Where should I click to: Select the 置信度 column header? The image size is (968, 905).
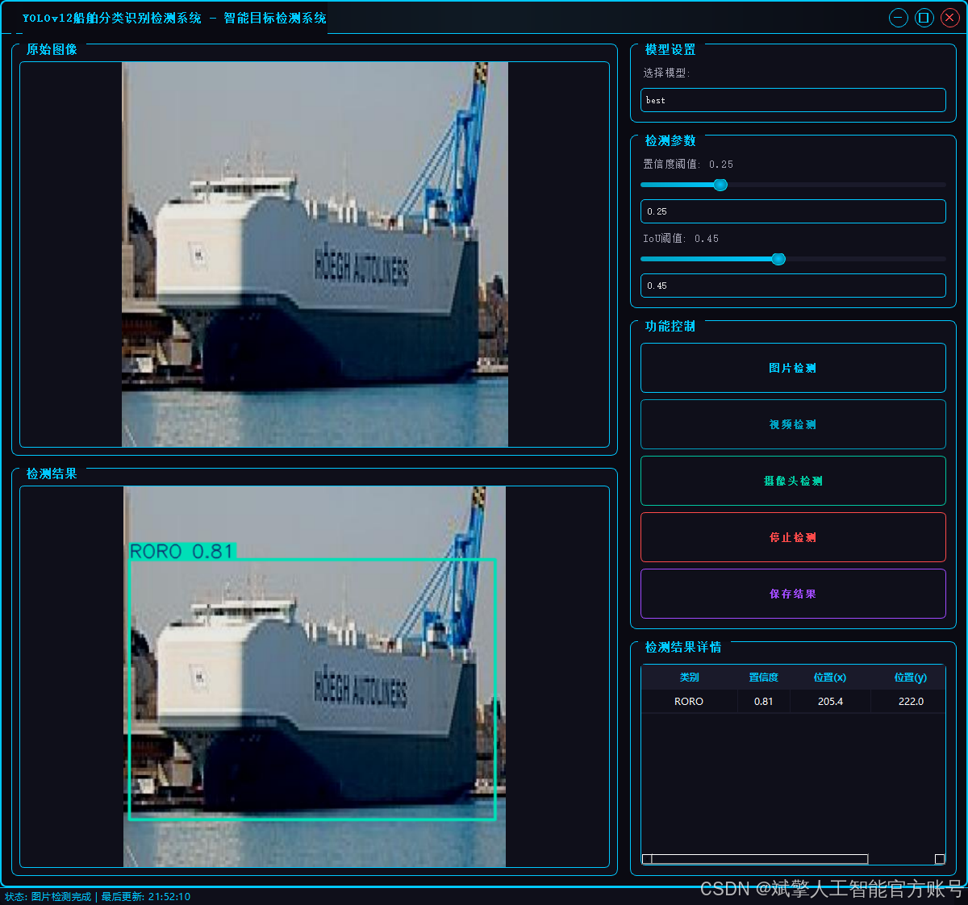click(763, 678)
